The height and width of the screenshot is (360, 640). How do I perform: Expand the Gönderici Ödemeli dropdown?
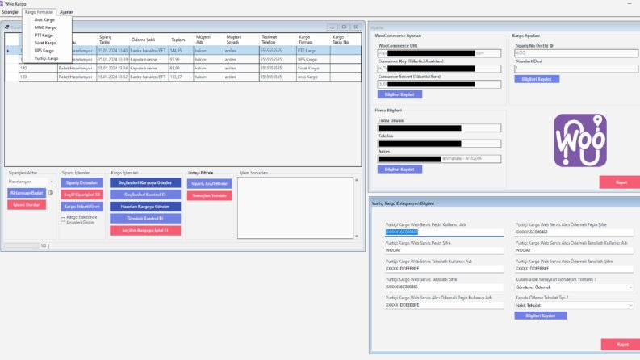[574, 287]
